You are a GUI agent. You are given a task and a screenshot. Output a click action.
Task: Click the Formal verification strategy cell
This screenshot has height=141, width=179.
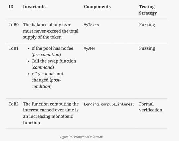click(x=151, y=107)
